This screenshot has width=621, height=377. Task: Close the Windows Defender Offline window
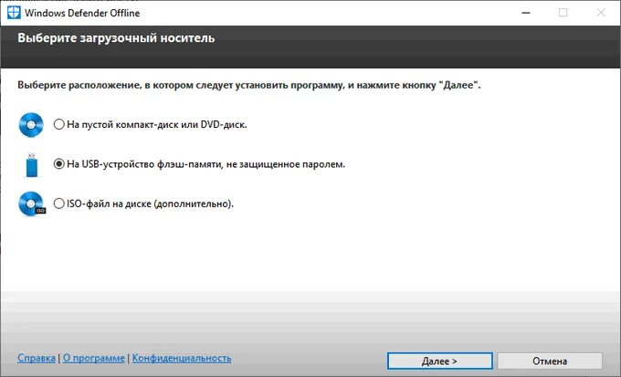click(x=601, y=13)
